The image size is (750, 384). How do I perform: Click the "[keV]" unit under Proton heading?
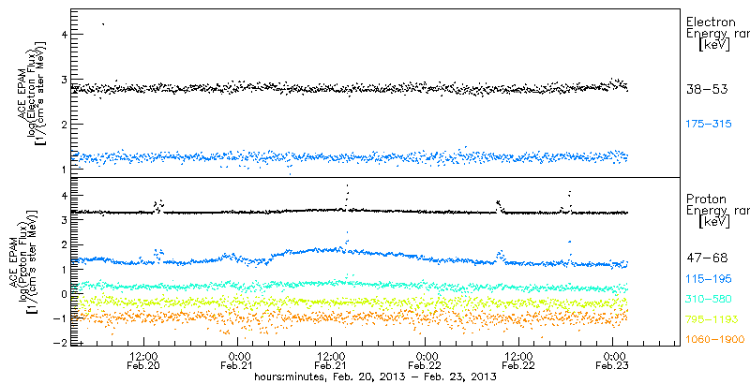click(x=713, y=222)
